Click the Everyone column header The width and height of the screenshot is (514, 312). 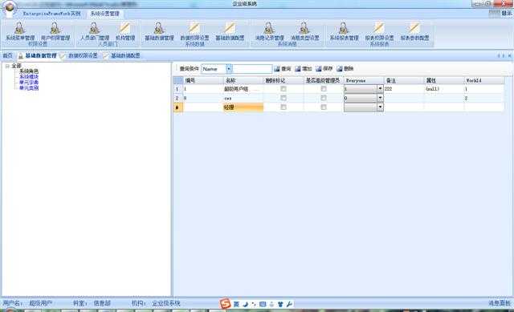coord(363,80)
